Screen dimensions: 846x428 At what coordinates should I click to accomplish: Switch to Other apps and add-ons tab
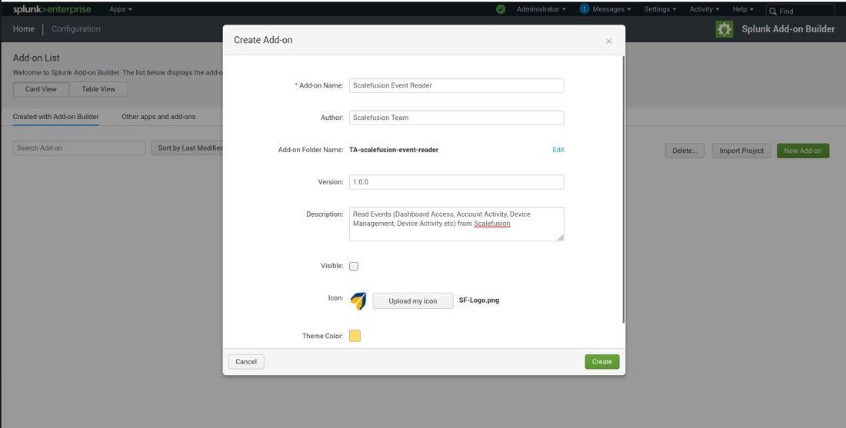coord(158,117)
